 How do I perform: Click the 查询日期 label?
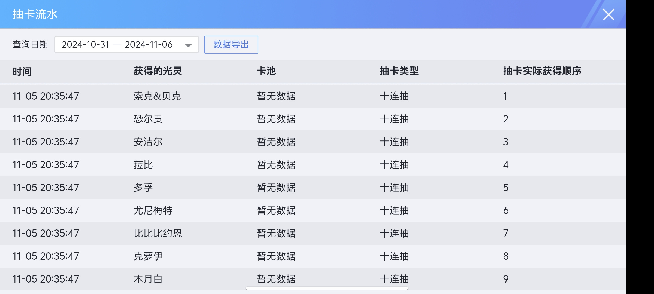[x=30, y=44]
